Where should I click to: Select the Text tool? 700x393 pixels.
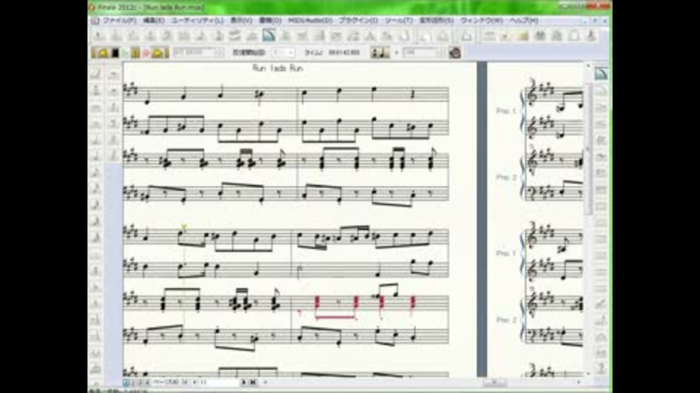coord(370,36)
